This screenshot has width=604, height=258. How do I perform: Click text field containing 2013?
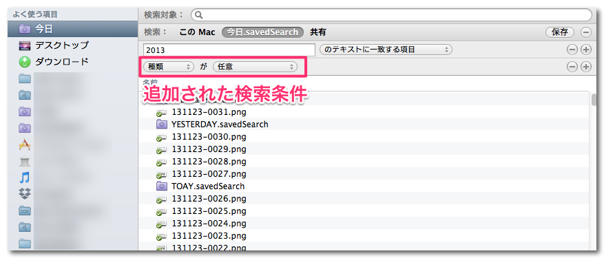point(229,50)
